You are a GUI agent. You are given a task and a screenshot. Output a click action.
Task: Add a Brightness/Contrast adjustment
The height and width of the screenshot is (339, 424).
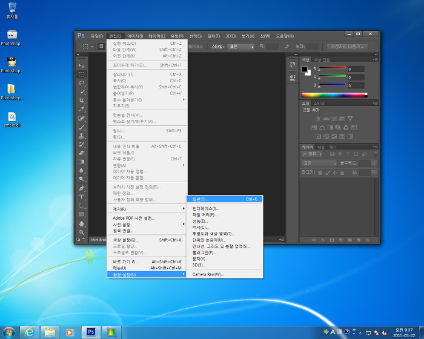point(318,119)
